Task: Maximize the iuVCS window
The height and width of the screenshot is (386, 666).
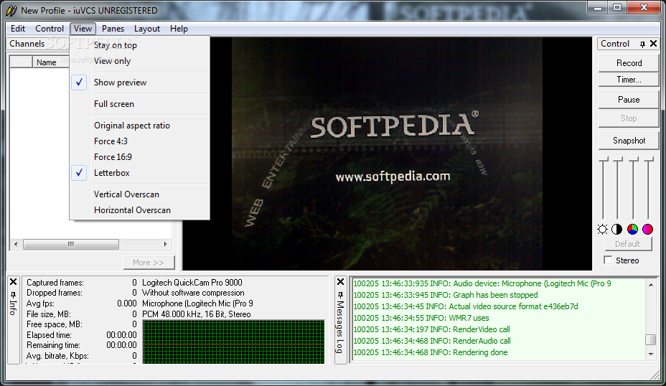Action: click(x=617, y=7)
